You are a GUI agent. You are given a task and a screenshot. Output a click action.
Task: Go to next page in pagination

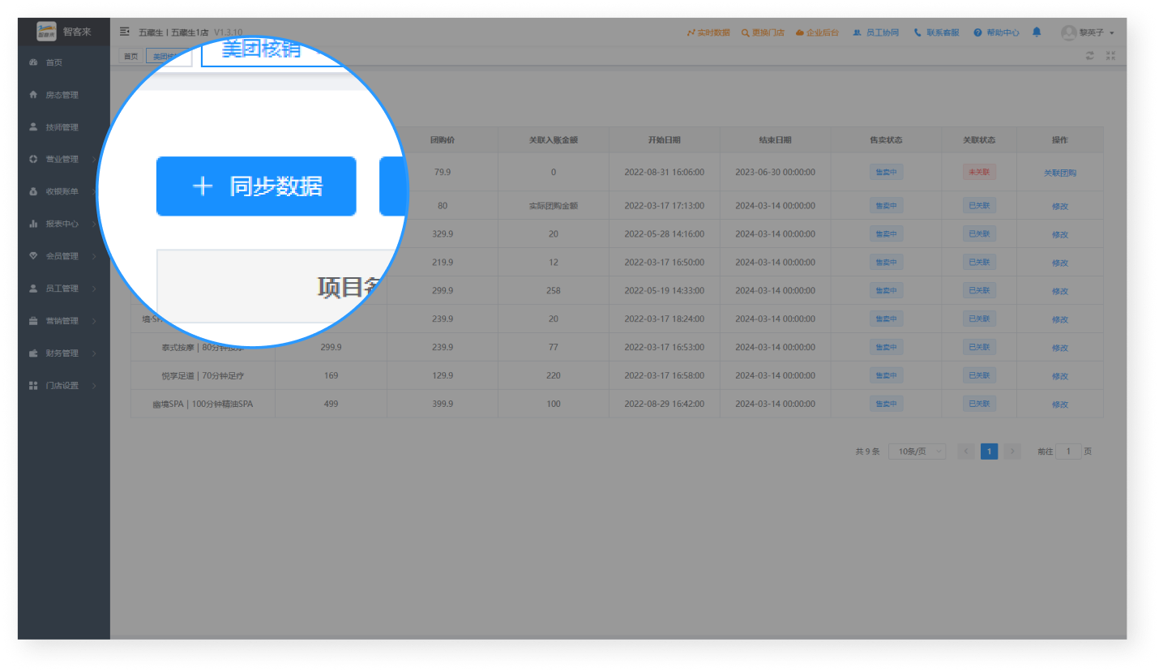coord(1012,452)
